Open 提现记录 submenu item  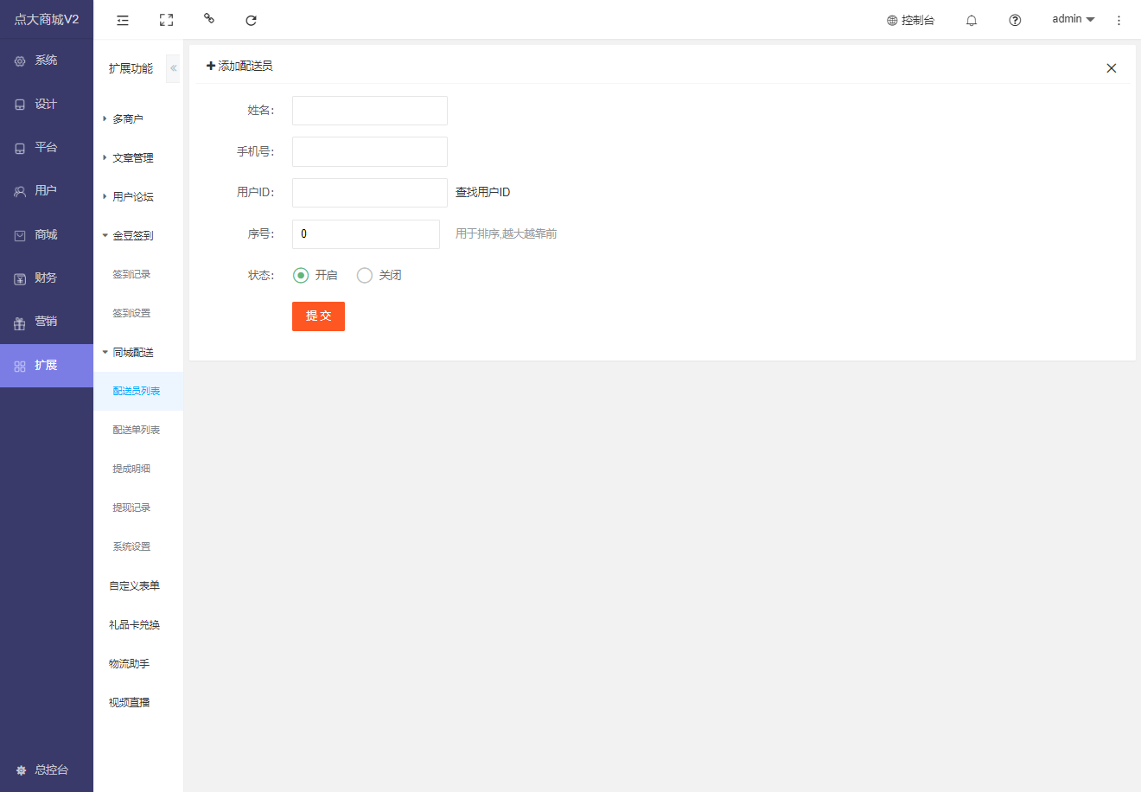(x=138, y=508)
